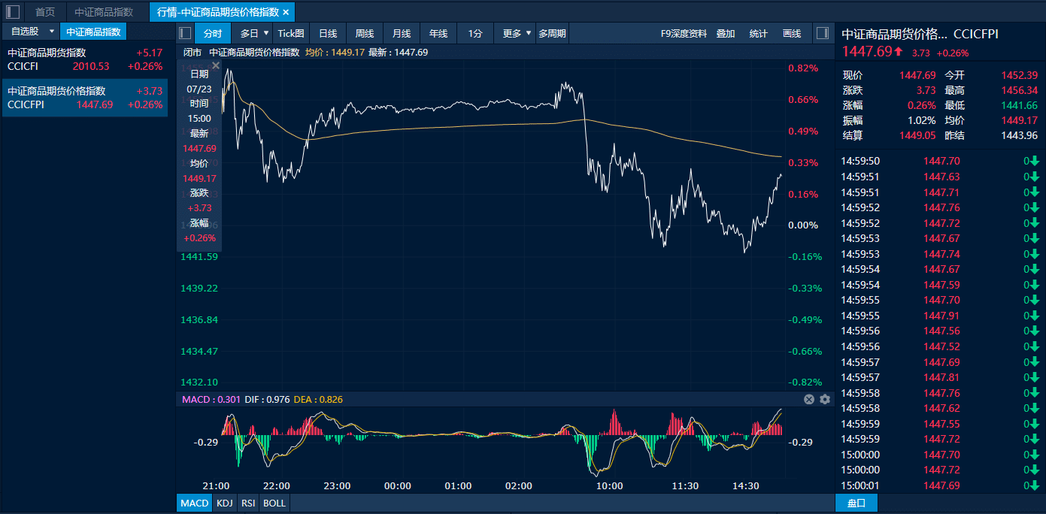Screen dimensions: 1046x514
Task: Close the date info tooltip panel
Action: click(216, 66)
